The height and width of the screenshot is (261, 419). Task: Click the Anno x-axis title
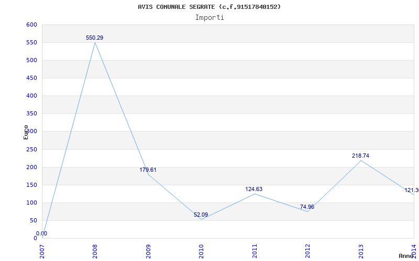406,256
